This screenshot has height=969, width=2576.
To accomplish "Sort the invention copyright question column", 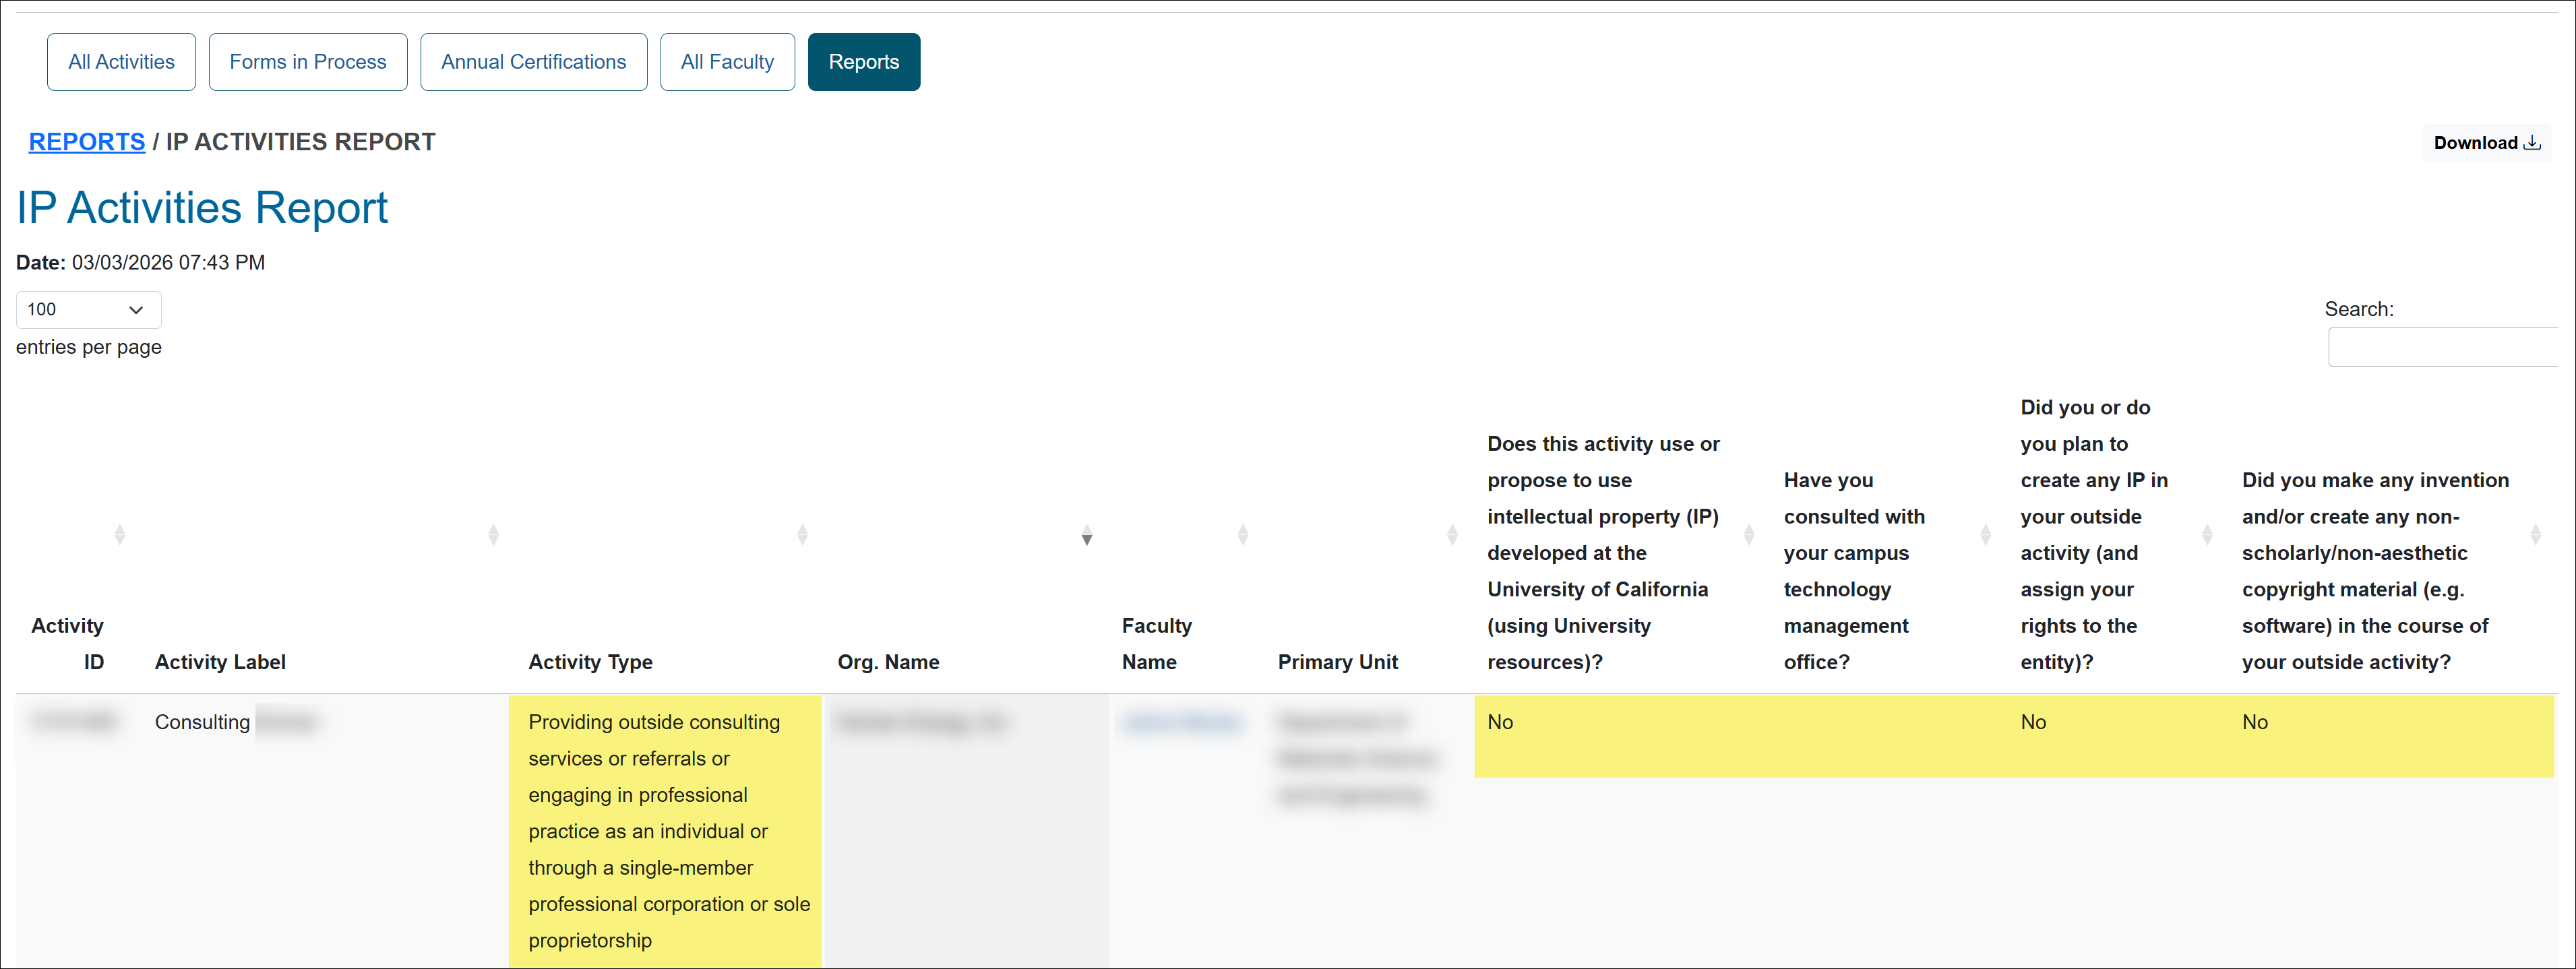I will pos(2535,535).
